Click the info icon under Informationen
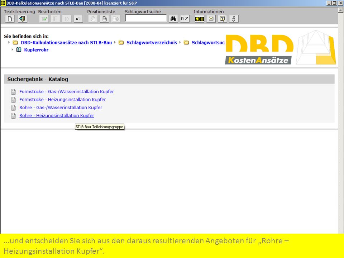 point(234,19)
